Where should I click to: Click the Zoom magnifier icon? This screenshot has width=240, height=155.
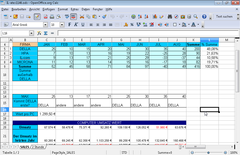pyautogui.click(x=196, y=17)
